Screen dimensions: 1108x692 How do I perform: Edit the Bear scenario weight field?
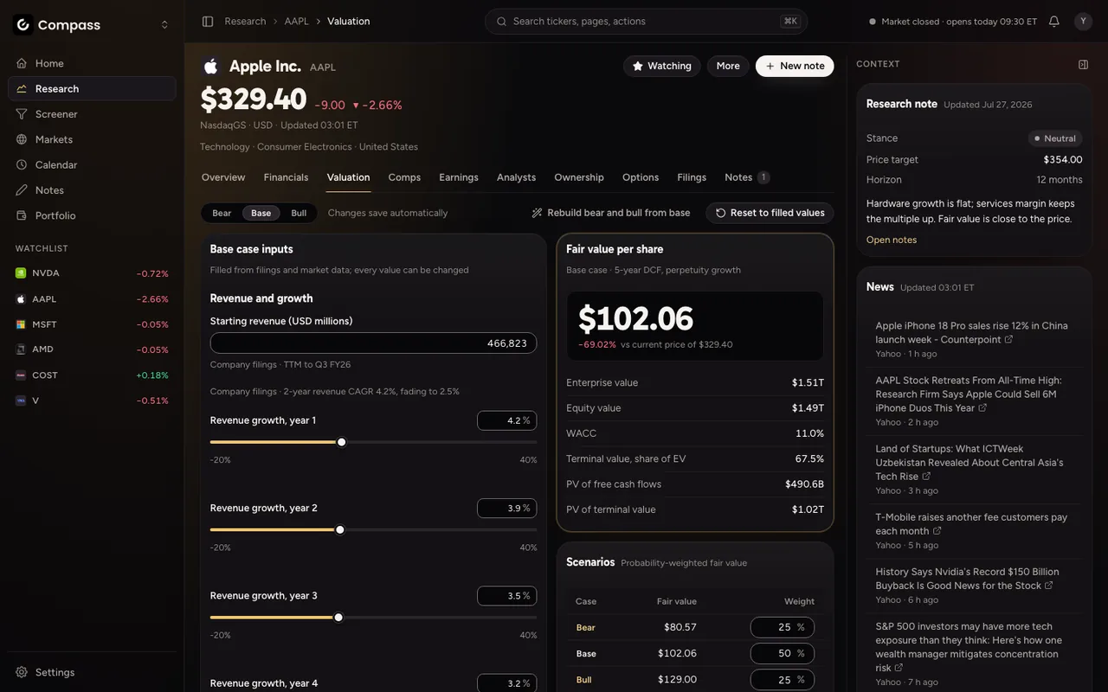(783, 627)
